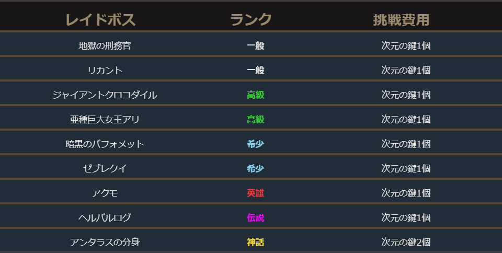Click the challenge cost for ヘルバルログ
The width and height of the screenshot is (502, 253).
click(406, 217)
